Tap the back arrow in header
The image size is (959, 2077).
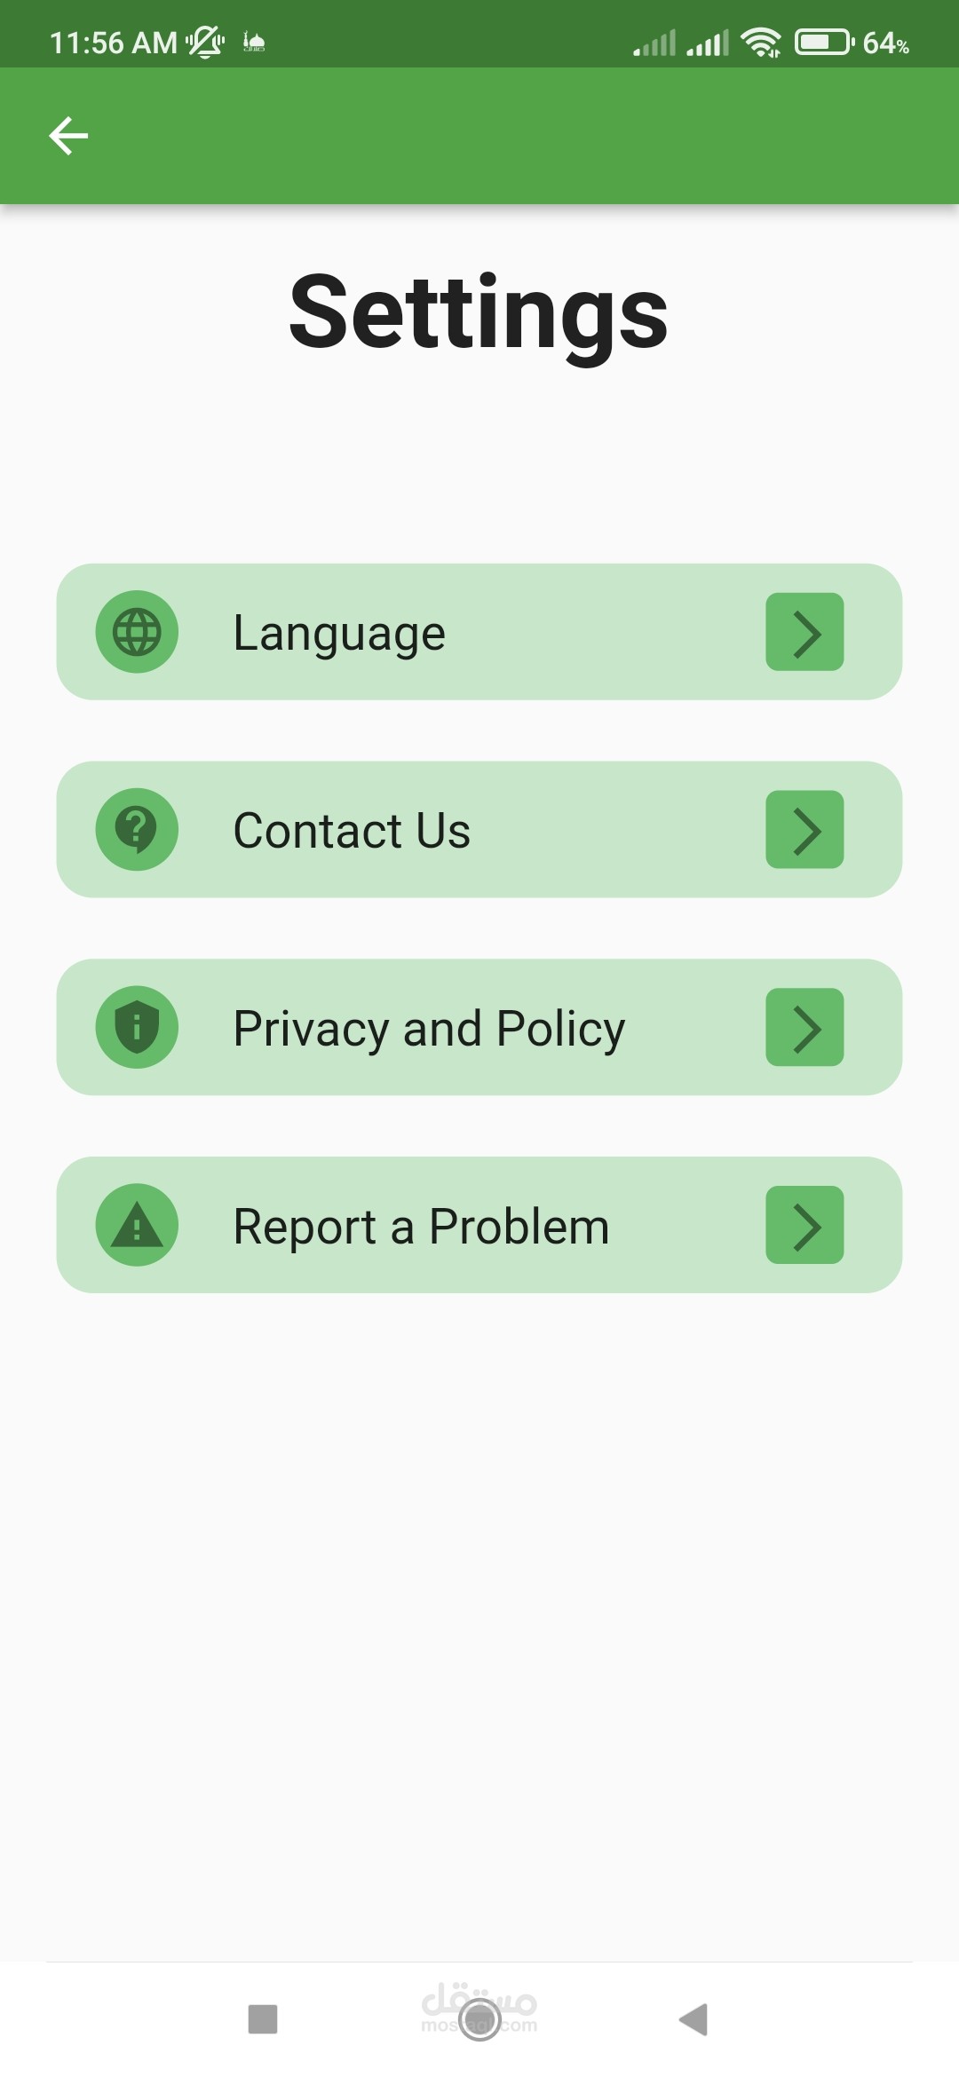point(68,136)
